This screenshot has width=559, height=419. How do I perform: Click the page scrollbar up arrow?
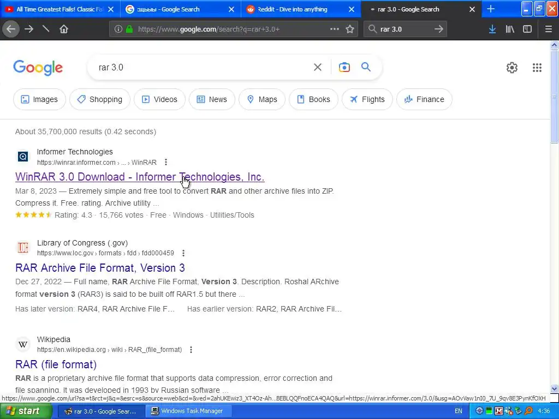(x=554, y=45)
